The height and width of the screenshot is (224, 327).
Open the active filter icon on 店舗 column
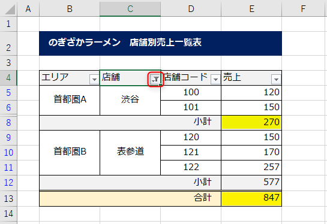click(x=155, y=79)
